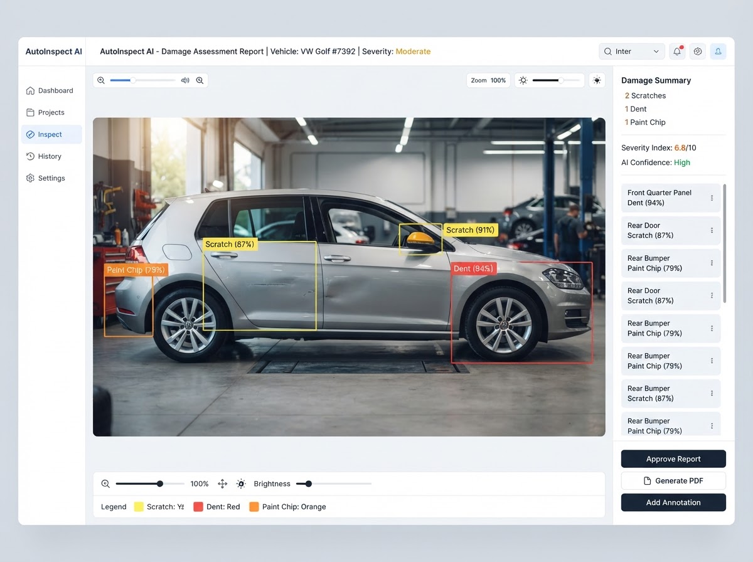
Task: Click the zoom-in magnifier beside the speaker icon
Action: coord(200,80)
